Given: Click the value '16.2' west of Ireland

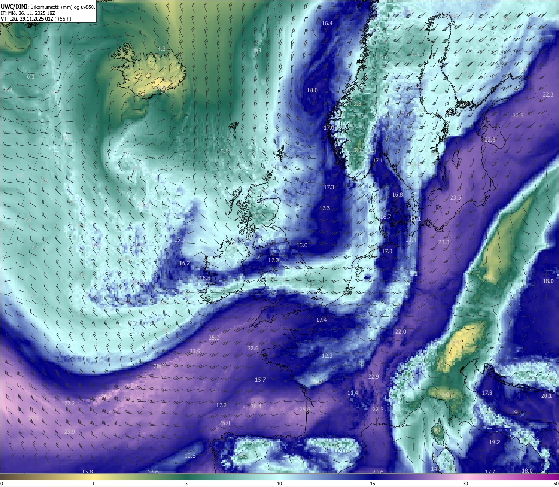Looking at the screenshot, I should tap(185, 263).
